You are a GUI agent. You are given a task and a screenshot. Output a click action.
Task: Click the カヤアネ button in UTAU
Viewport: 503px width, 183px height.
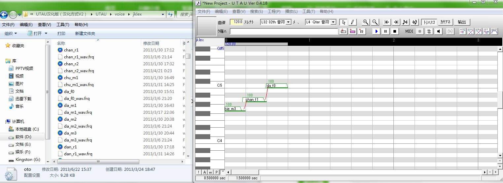click(x=445, y=22)
